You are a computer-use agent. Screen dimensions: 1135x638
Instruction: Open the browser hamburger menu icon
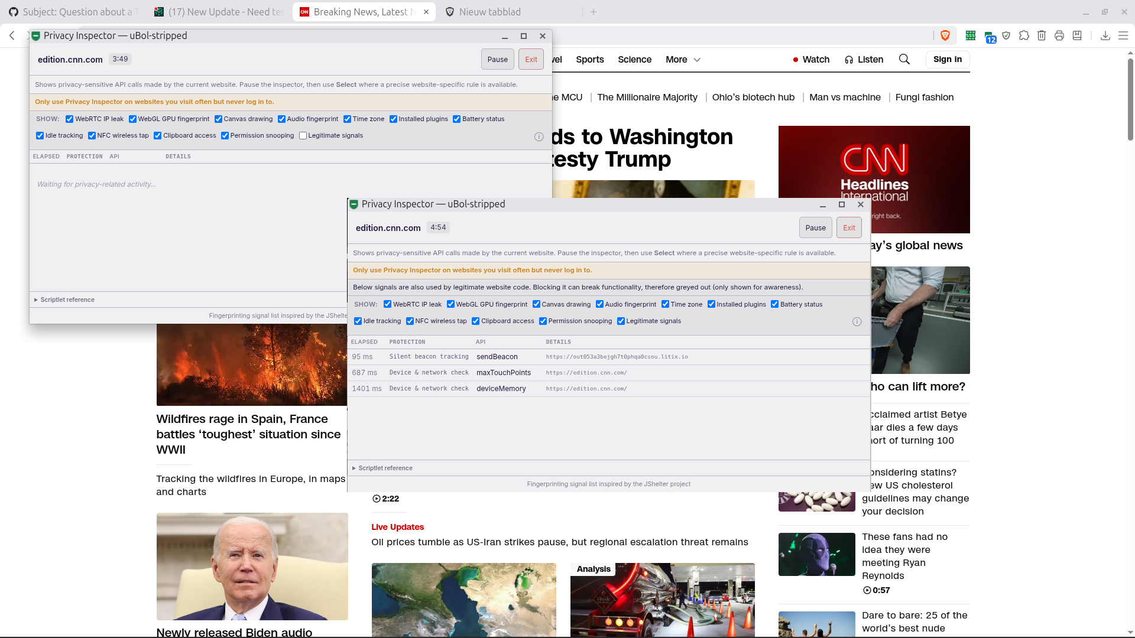(x=1123, y=36)
